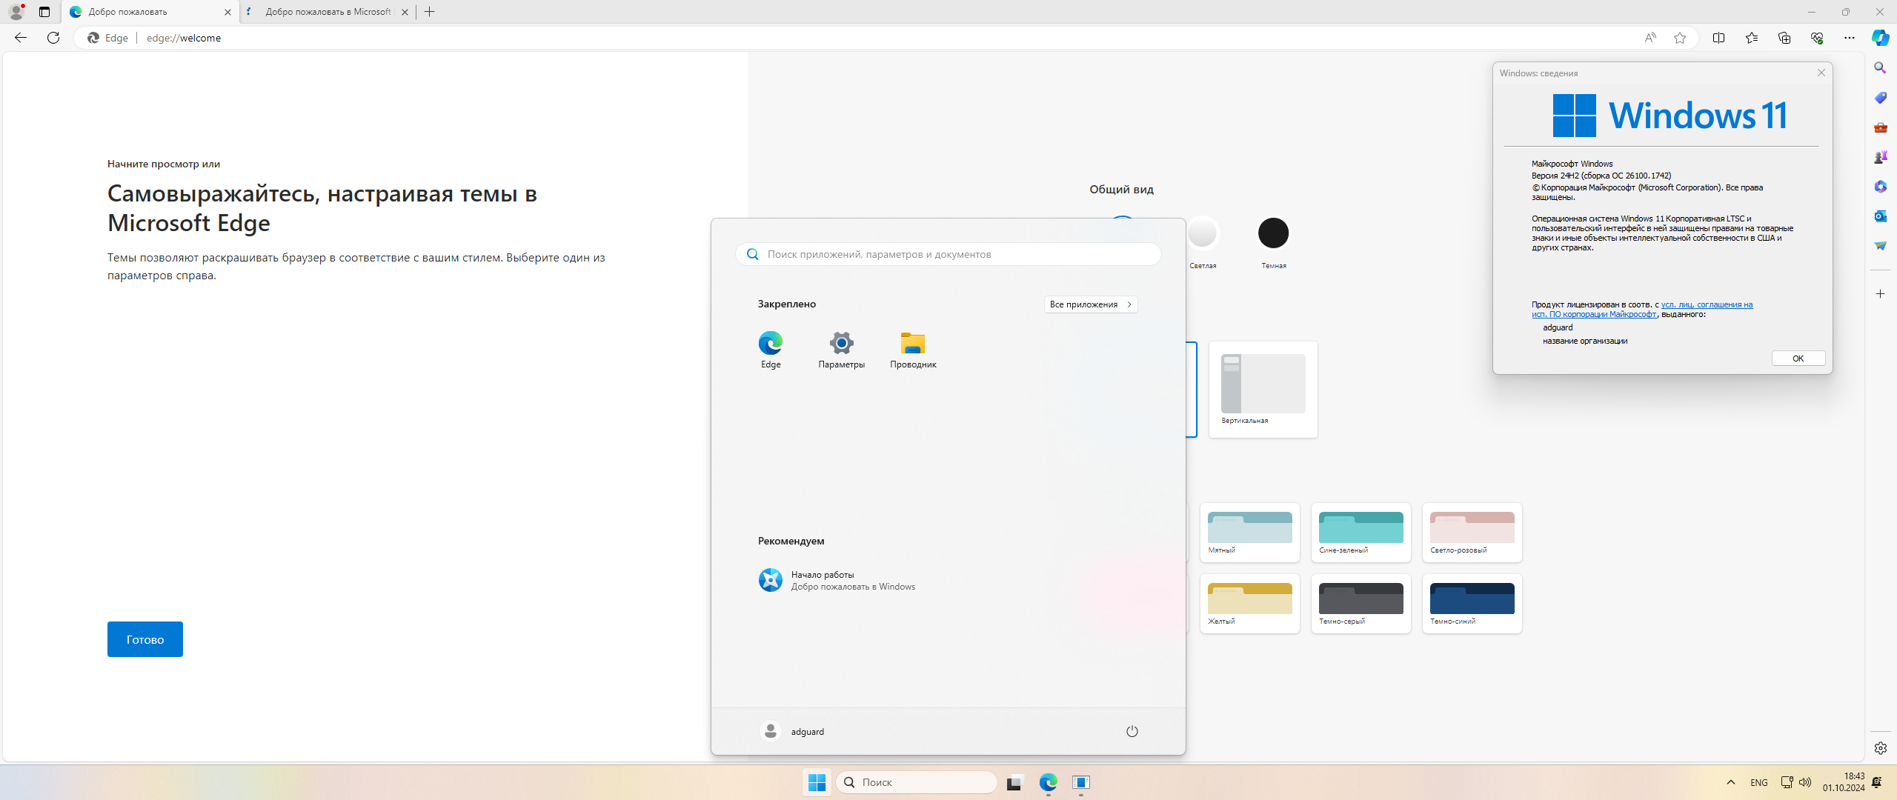
Task: Open Edge split screen view
Action: coord(1718,38)
